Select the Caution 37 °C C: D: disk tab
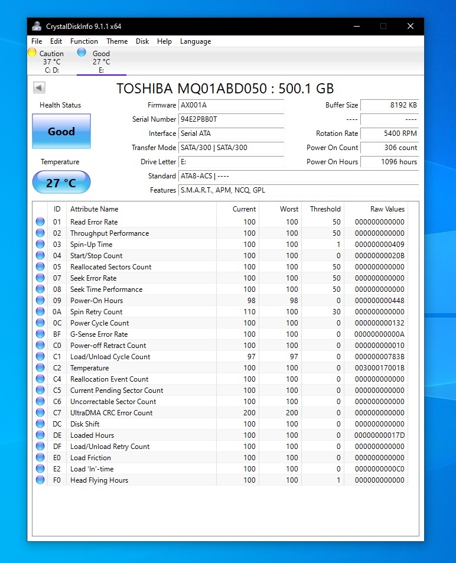The height and width of the screenshot is (563, 456). point(52,61)
